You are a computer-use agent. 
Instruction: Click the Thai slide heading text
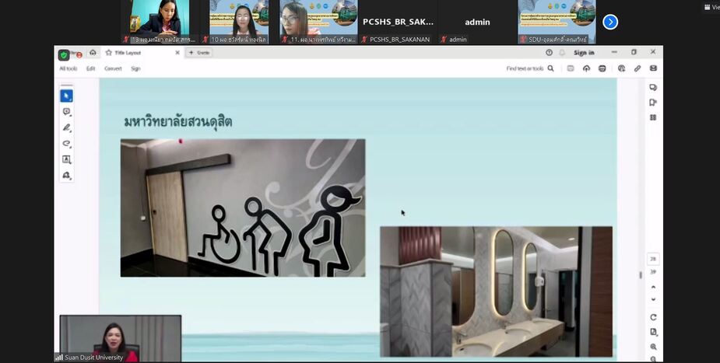[178, 122]
